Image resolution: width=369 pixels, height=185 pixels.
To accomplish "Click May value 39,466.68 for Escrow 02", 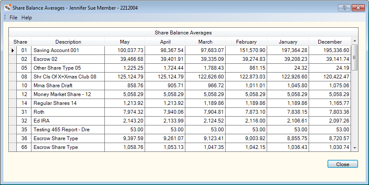I will 125,59.
